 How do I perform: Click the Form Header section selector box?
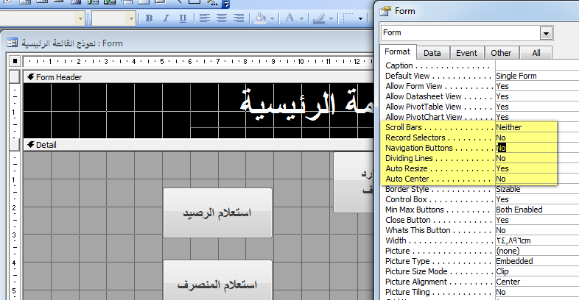tap(15, 77)
